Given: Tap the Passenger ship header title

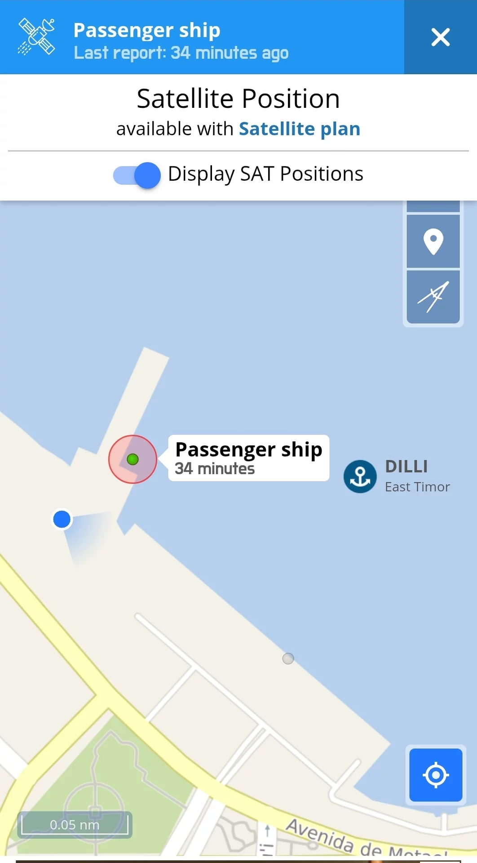Looking at the screenshot, I should (147, 30).
